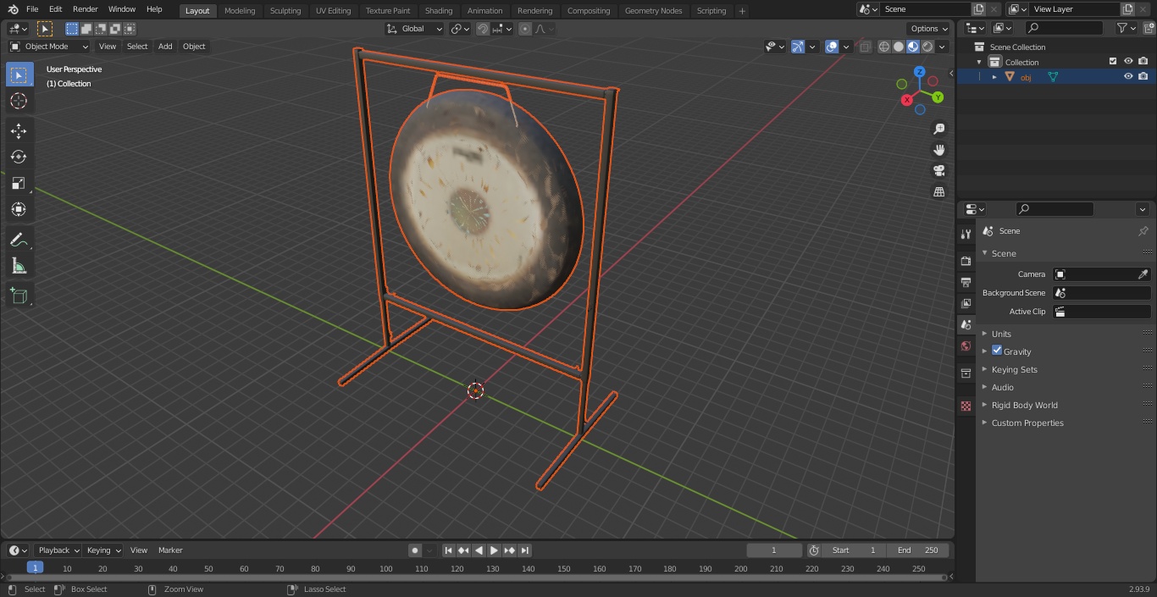Screen dimensions: 1157x597
Task: Activate the Scale tool
Action: (19, 183)
